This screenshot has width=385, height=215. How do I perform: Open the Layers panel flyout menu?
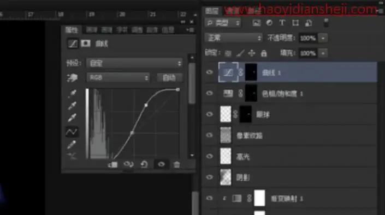[x=380, y=10]
